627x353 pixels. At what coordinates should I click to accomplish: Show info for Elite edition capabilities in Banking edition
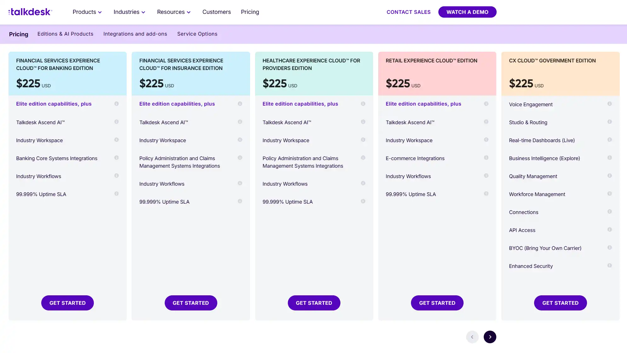117,104
